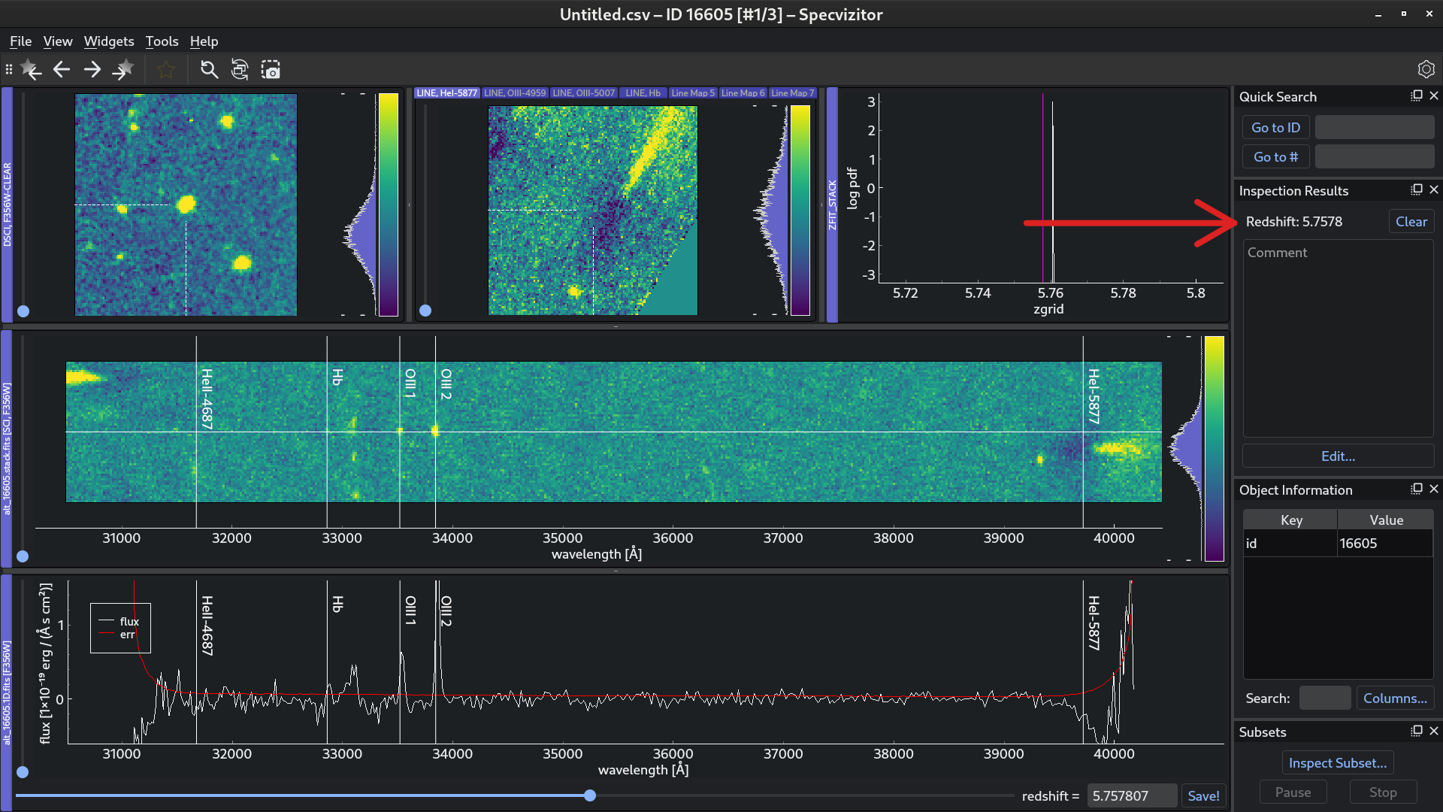Float the Object Information panel
The image size is (1443, 812).
coord(1417,489)
